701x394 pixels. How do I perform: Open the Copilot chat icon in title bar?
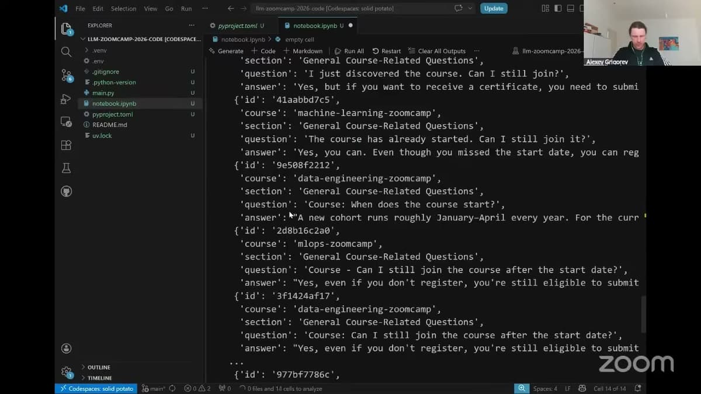coord(458,8)
